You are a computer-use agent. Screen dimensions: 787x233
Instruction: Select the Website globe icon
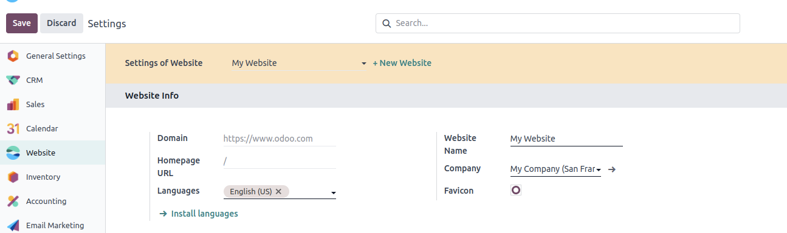coord(13,153)
